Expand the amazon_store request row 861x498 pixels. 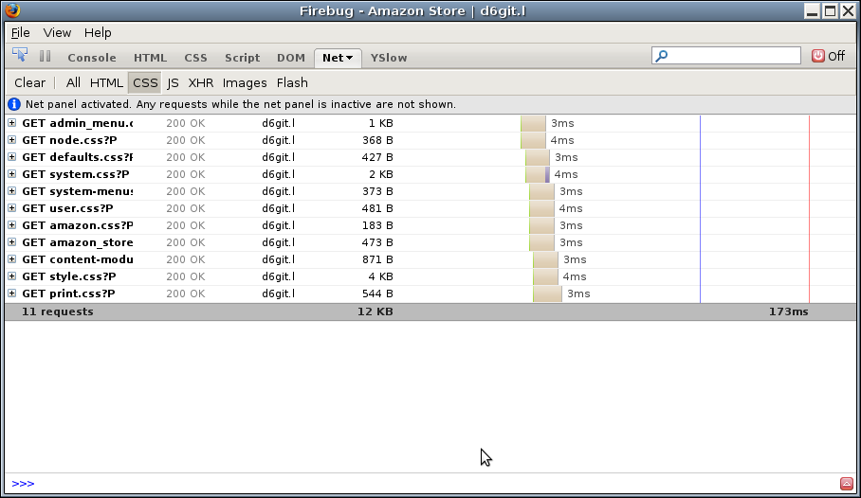[x=12, y=241]
